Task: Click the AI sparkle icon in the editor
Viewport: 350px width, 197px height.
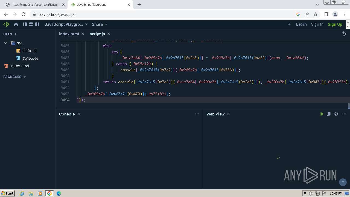Action: (x=345, y=33)
